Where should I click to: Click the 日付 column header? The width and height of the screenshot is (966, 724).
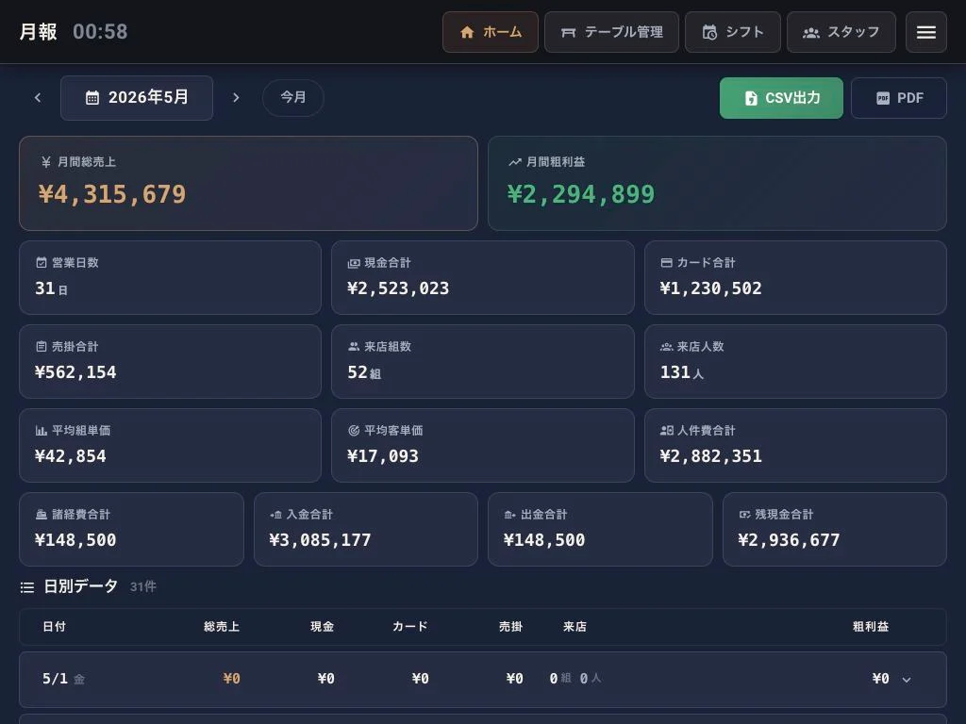tap(54, 627)
